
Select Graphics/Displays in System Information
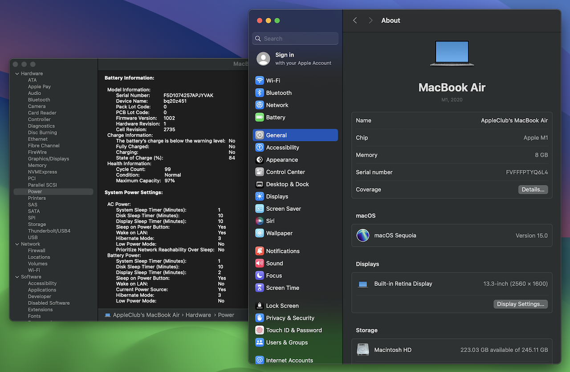[x=49, y=159]
